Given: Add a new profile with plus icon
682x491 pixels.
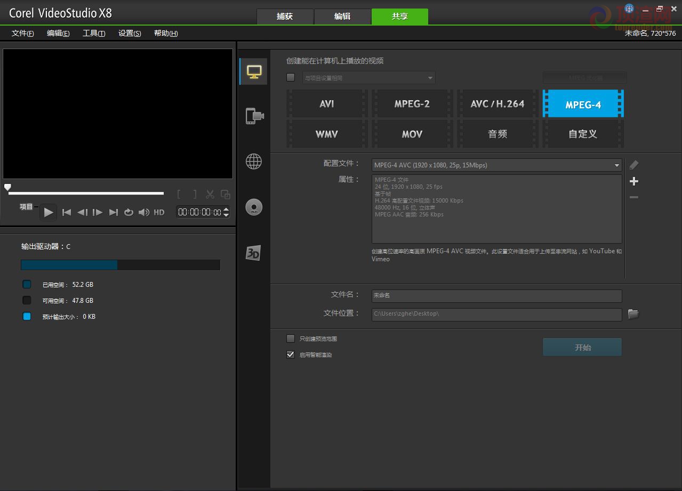Looking at the screenshot, I should [x=633, y=181].
